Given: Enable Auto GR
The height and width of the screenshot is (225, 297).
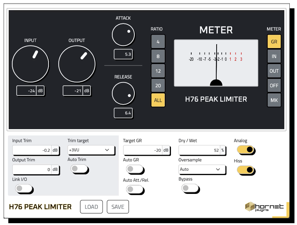Looking at the screenshot, I should pyautogui.click(x=135, y=169).
